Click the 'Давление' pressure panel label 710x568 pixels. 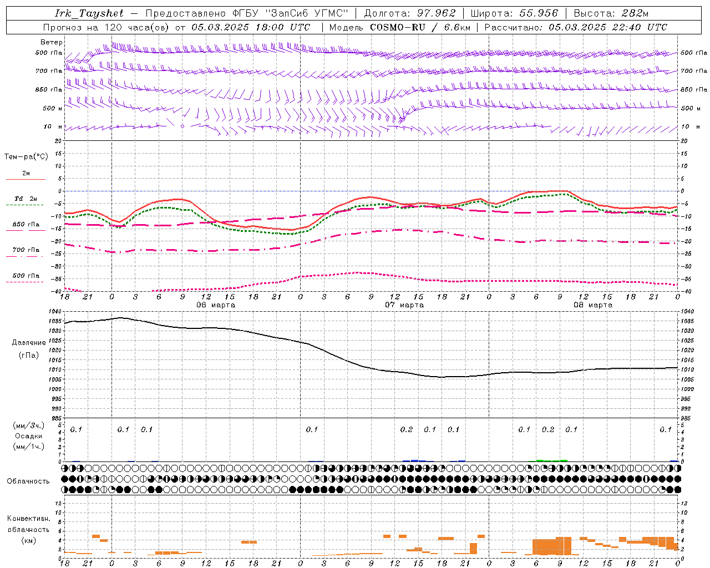tap(29, 342)
